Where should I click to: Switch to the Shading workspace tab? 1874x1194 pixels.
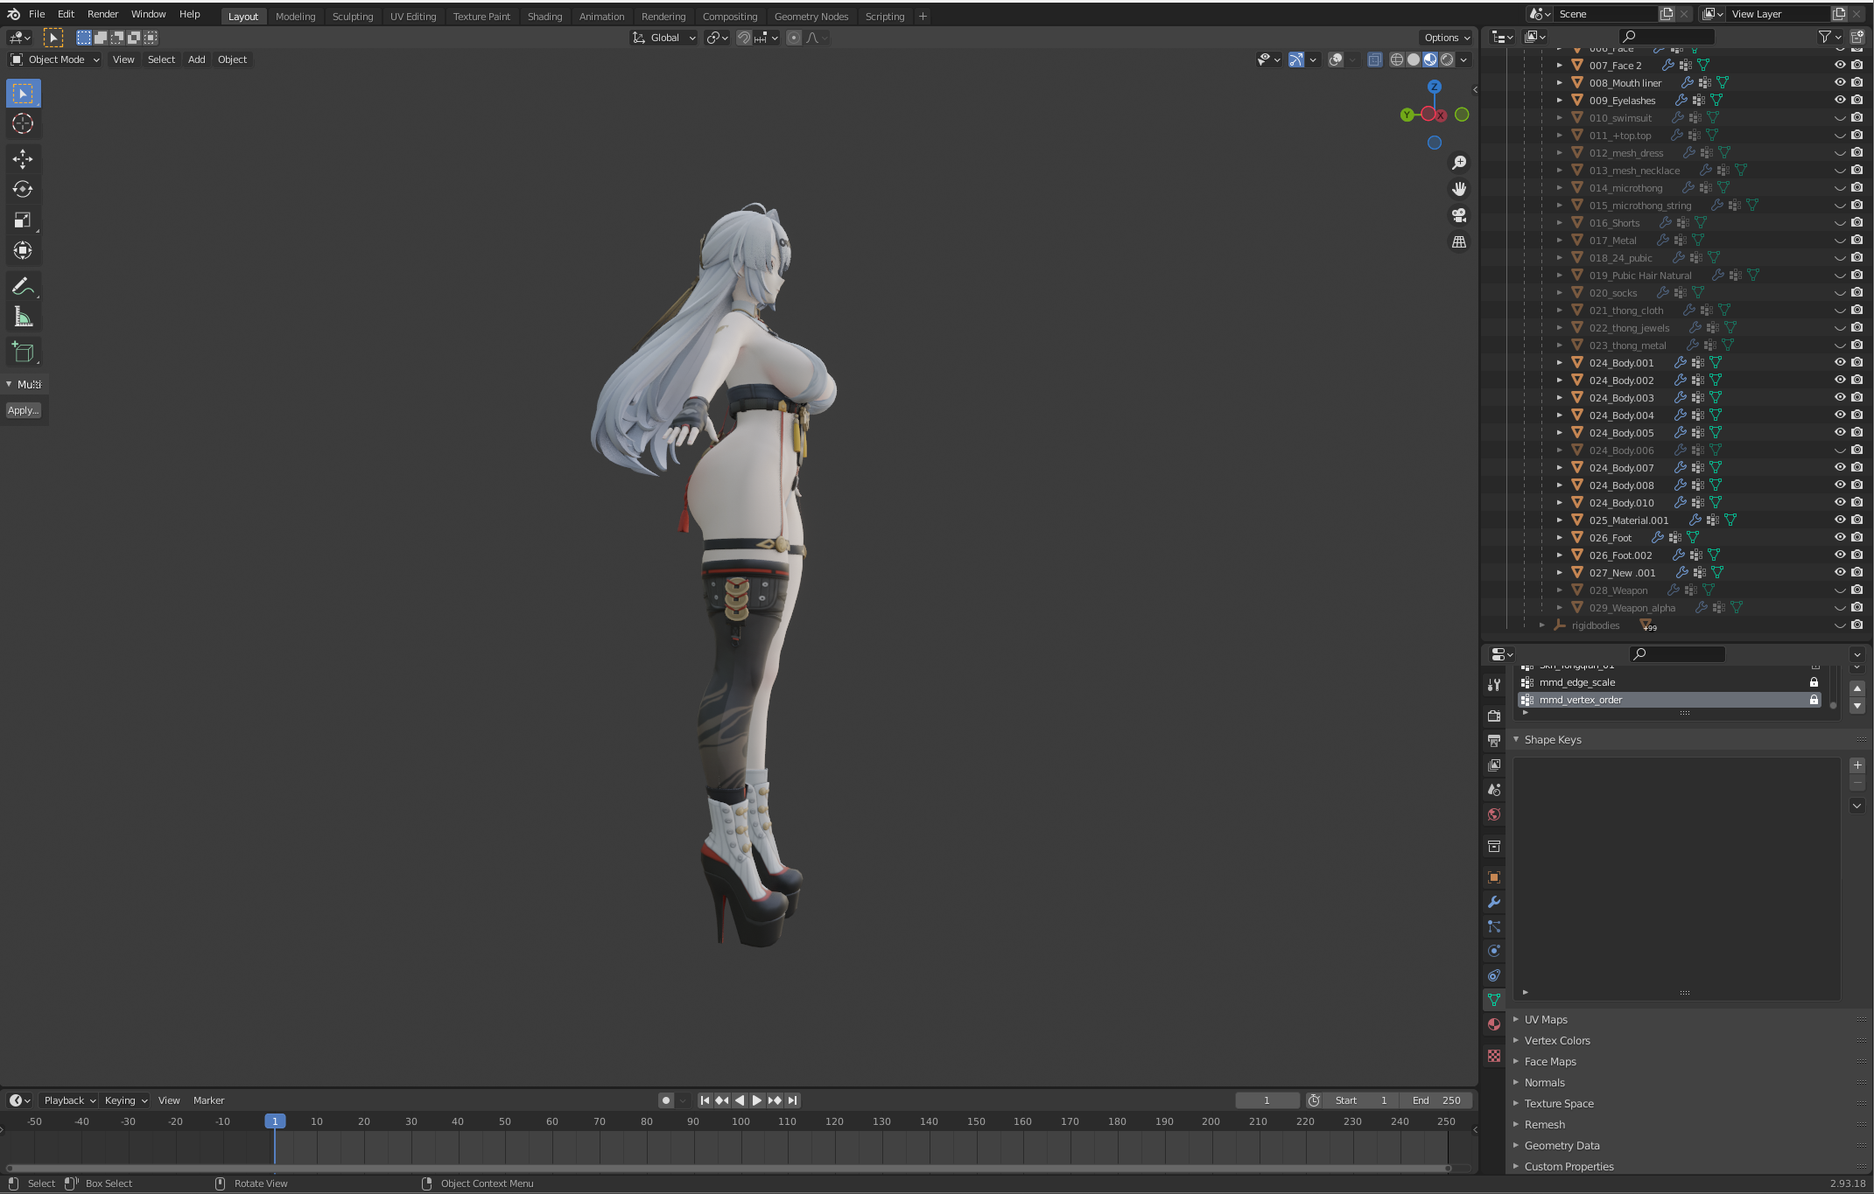pyautogui.click(x=544, y=16)
